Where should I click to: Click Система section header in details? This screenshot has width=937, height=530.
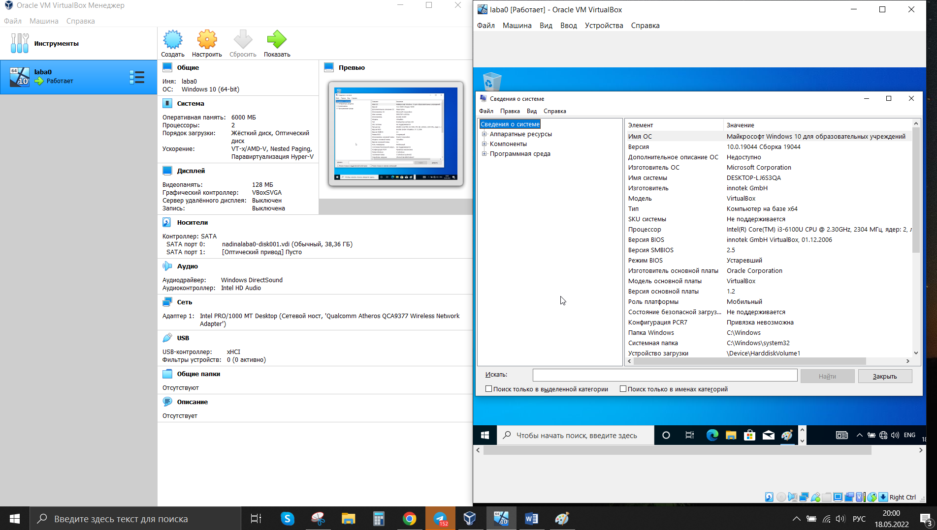coord(191,104)
